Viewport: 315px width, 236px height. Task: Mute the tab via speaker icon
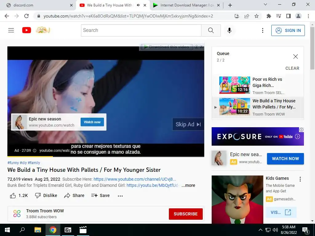tap(138, 5)
